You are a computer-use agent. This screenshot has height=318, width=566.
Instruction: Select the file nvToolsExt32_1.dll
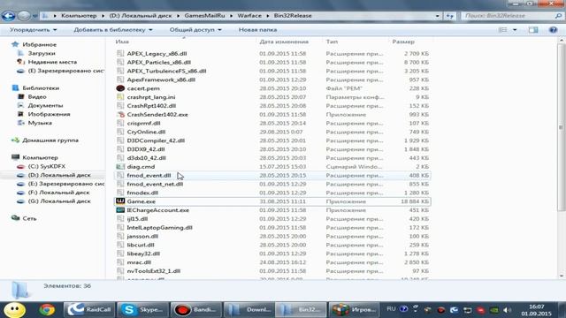point(154,271)
